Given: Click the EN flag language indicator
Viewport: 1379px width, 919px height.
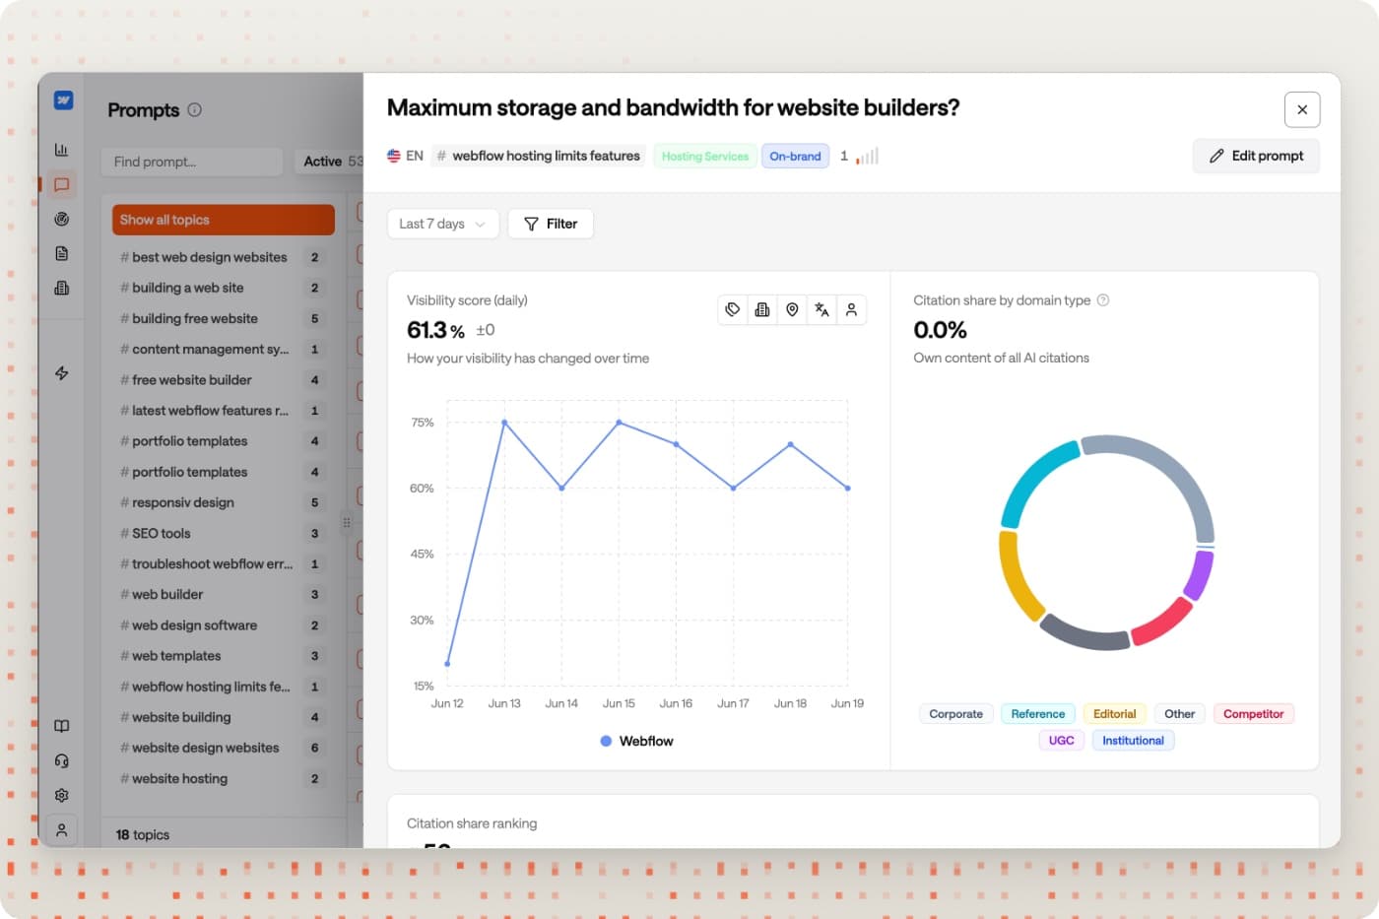Looking at the screenshot, I should [405, 156].
